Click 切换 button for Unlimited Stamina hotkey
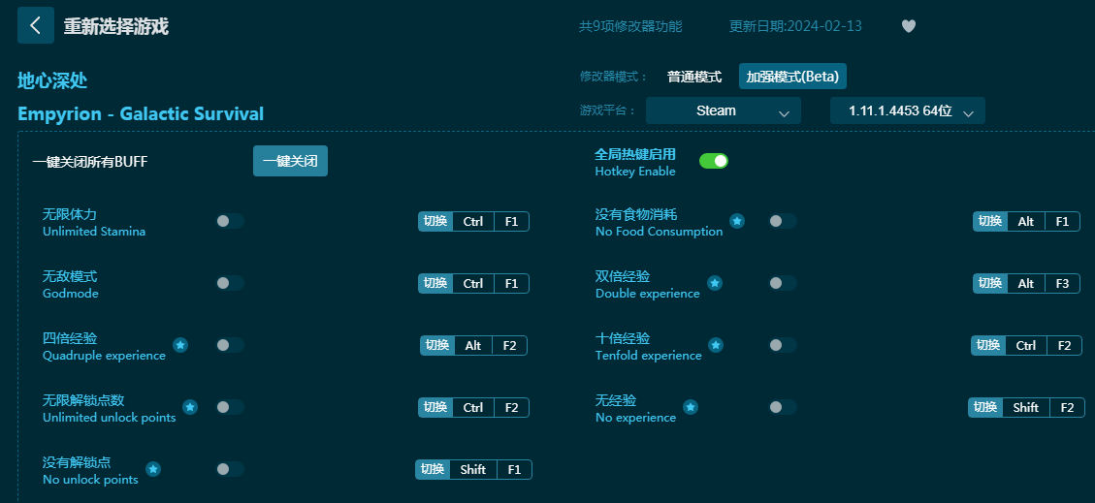Screen dimensions: 1095x503 tap(435, 222)
